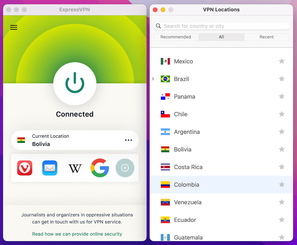The height and width of the screenshot is (245, 297).
Task: Click the Costa Rica flag icon
Action: pos(165,167)
